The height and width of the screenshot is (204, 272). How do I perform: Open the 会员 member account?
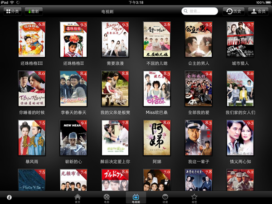258,11
